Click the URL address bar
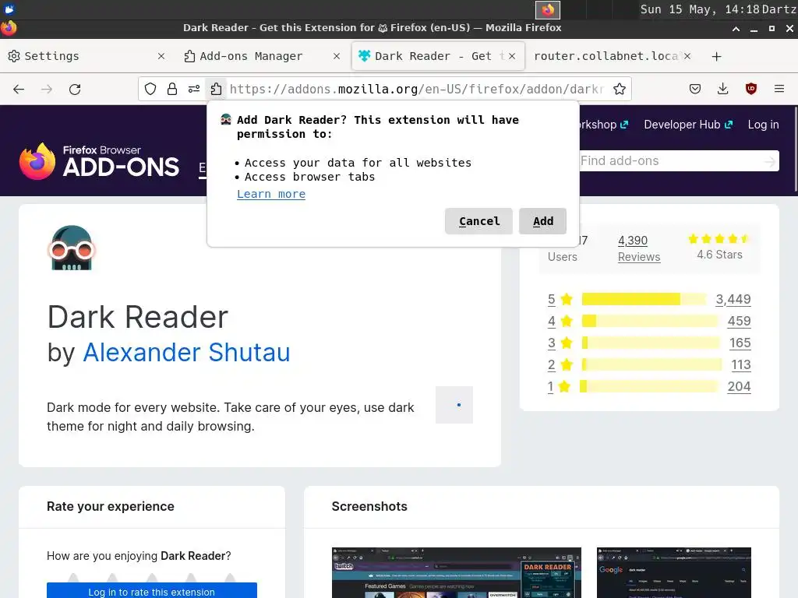Screen dimensions: 798x598 click(416, 90)
